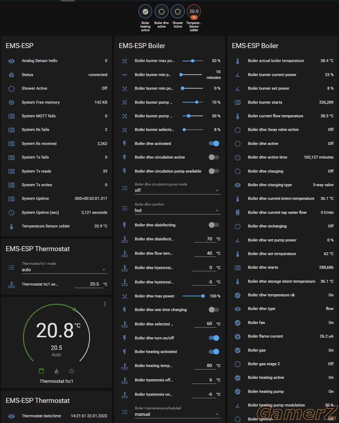Adjust the Boiler dhw max power slider

pos(193,296)
